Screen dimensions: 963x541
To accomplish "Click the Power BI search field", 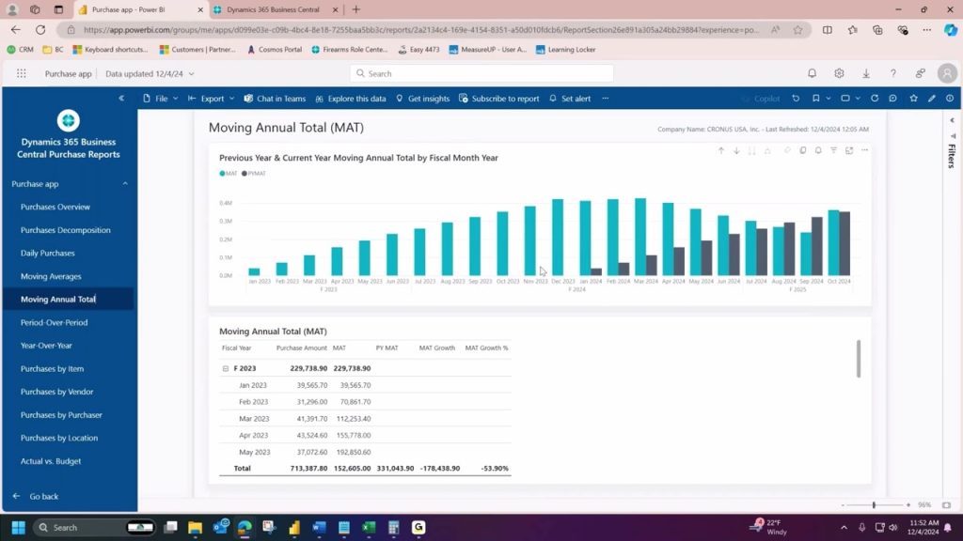I will (x=481, y=73).
